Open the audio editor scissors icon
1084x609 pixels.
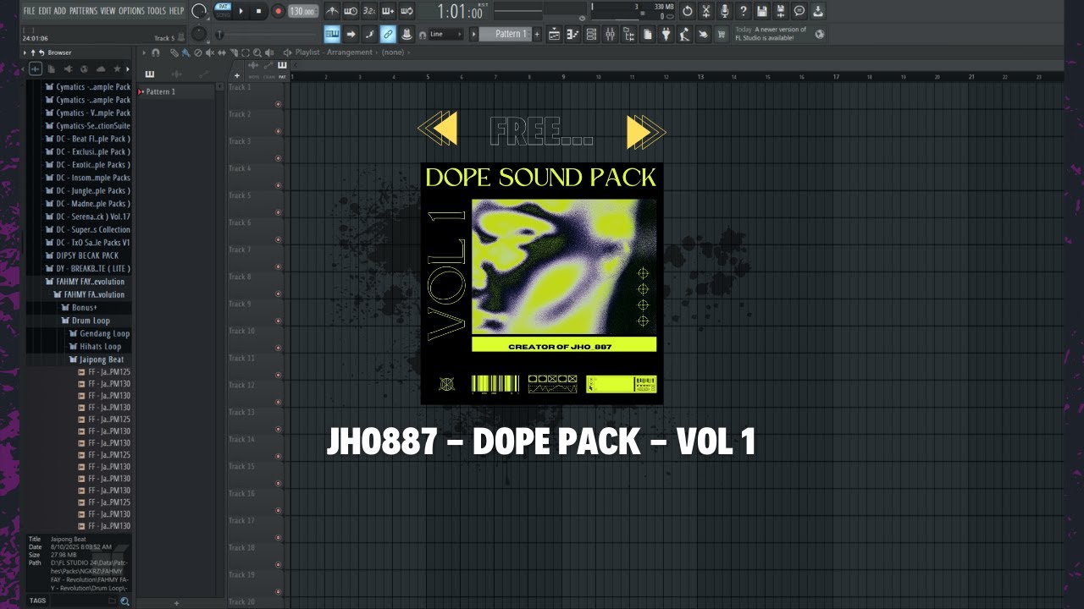click(706, 11)
